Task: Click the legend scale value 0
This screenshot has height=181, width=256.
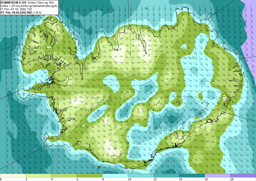Action: (x=1, y=179)
